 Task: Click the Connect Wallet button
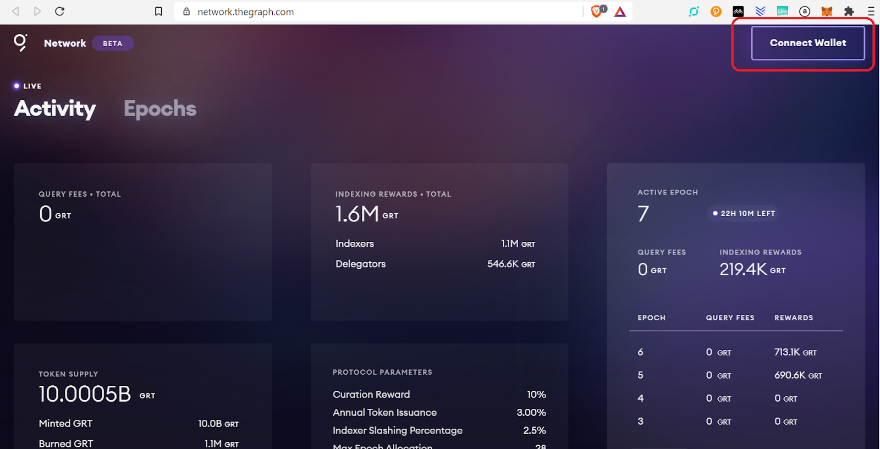(x=808, y=43)
